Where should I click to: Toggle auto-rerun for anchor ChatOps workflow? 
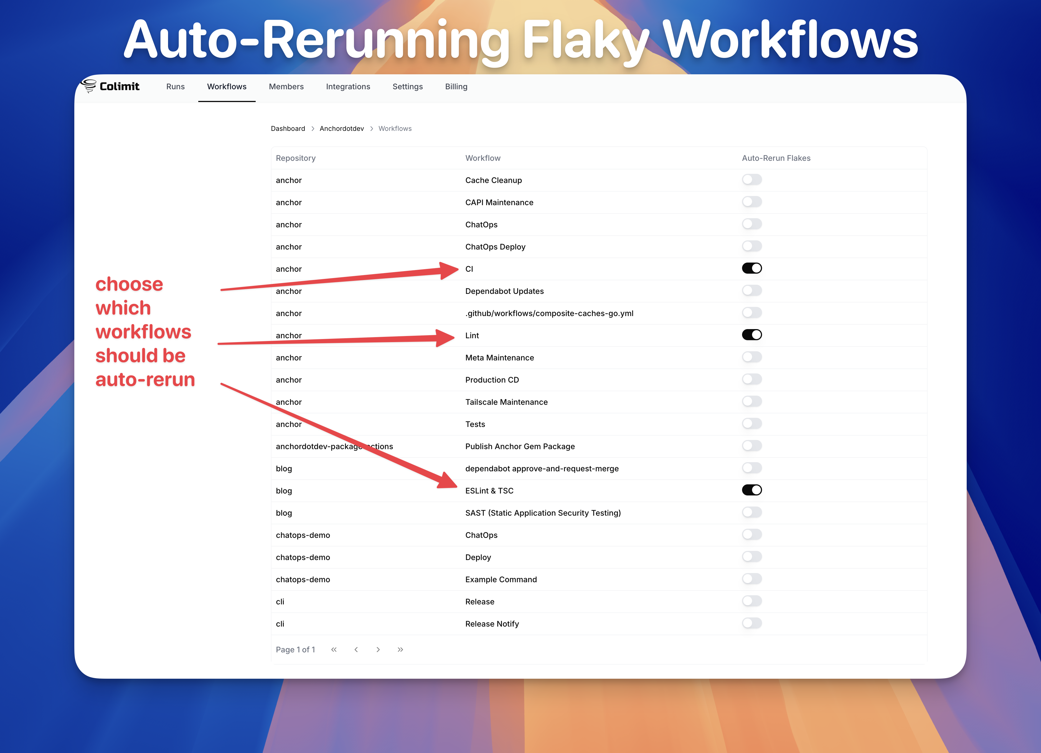click(x=752, y=224)
